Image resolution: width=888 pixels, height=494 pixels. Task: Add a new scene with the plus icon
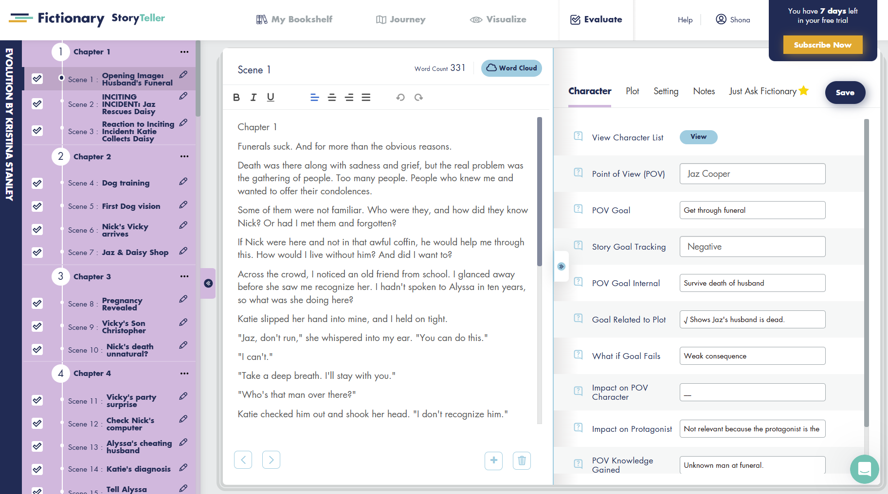point(493,460)
